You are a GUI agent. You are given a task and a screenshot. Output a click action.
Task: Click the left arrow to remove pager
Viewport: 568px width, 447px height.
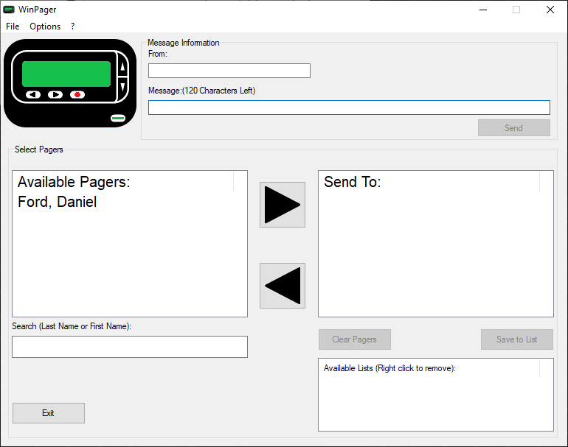pos(282,286)
